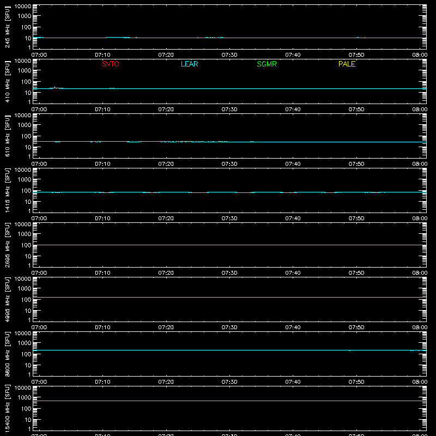Click 07:30 under the 4995 MHz plot
The width and height of the screenshot is (436, 436).
(x=229, y=328)
